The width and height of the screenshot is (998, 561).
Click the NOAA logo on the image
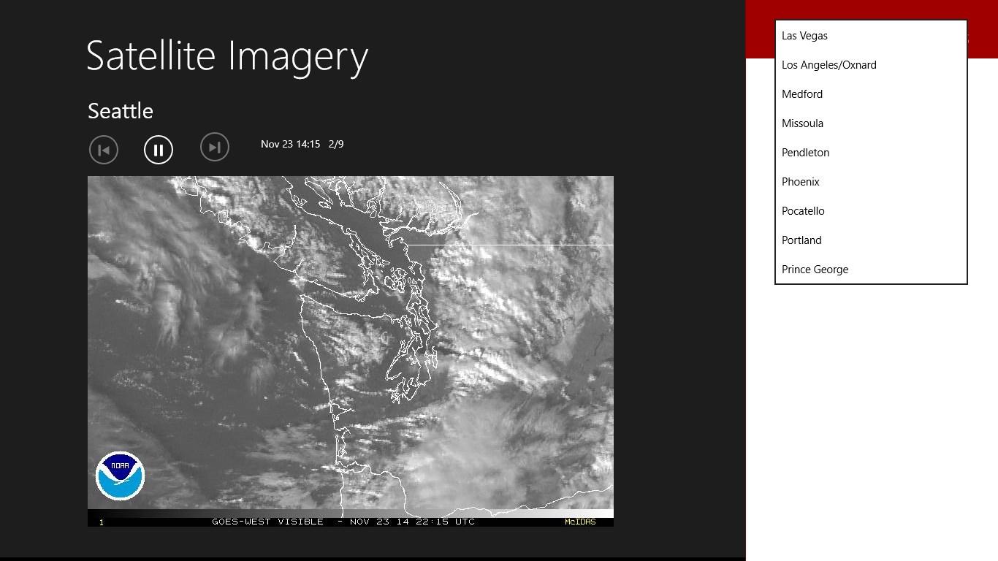click(x=120, y=476)
